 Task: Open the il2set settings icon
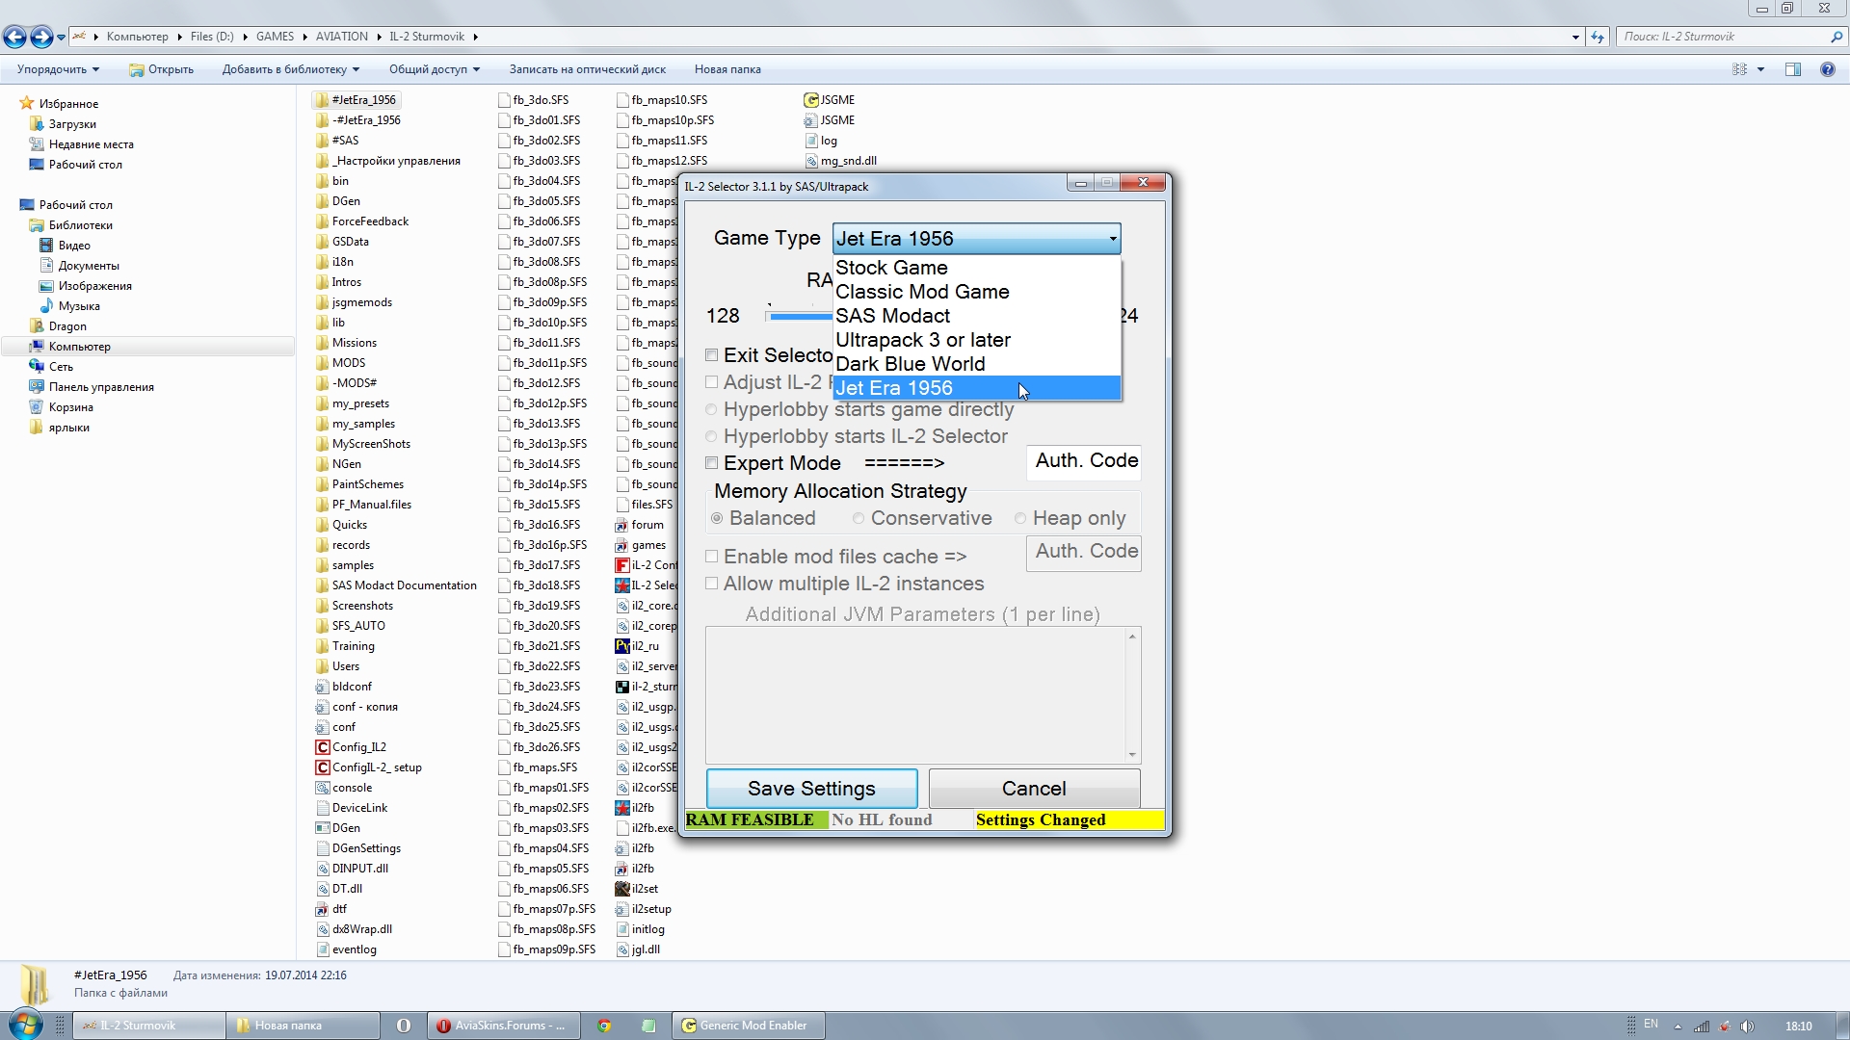(622, 889)
